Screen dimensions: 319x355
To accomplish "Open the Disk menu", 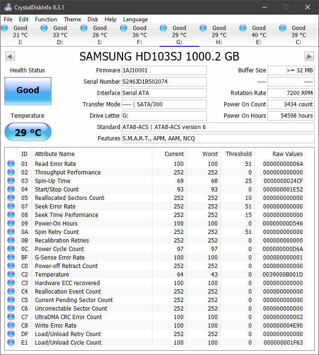I will pos(93,19).
